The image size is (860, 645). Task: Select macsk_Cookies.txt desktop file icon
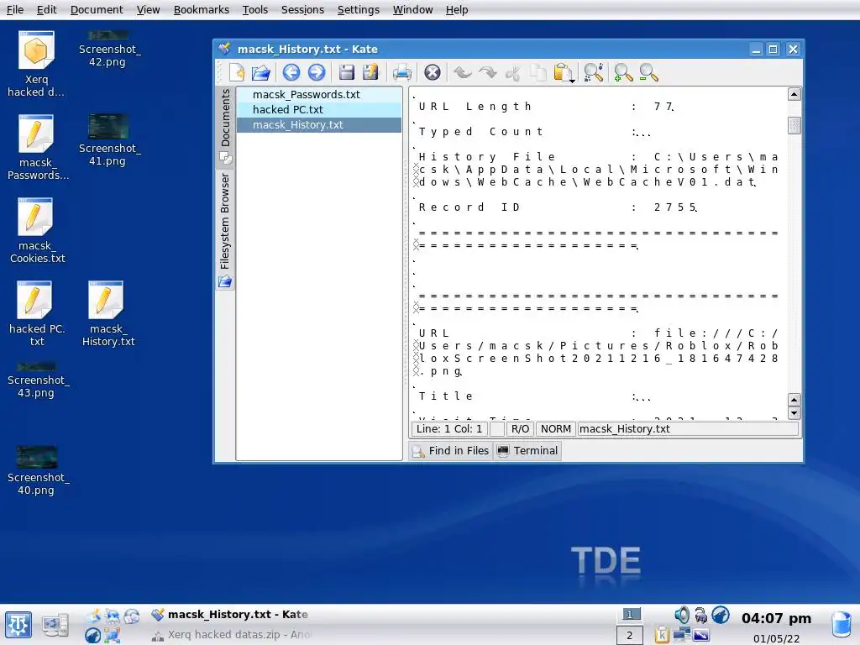(x=37, y=231)
